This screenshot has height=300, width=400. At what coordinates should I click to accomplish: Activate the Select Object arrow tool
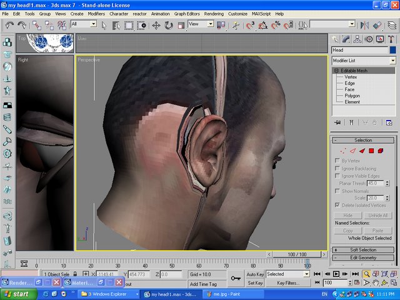pos(104,25)
